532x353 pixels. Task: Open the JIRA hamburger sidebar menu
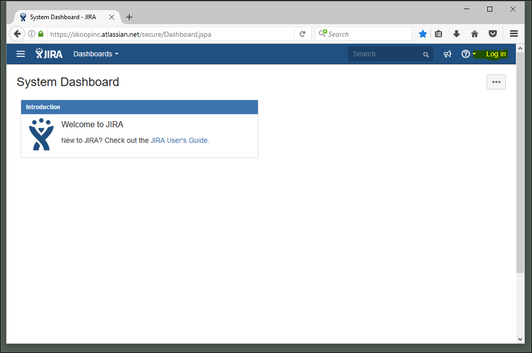(21, 54)
